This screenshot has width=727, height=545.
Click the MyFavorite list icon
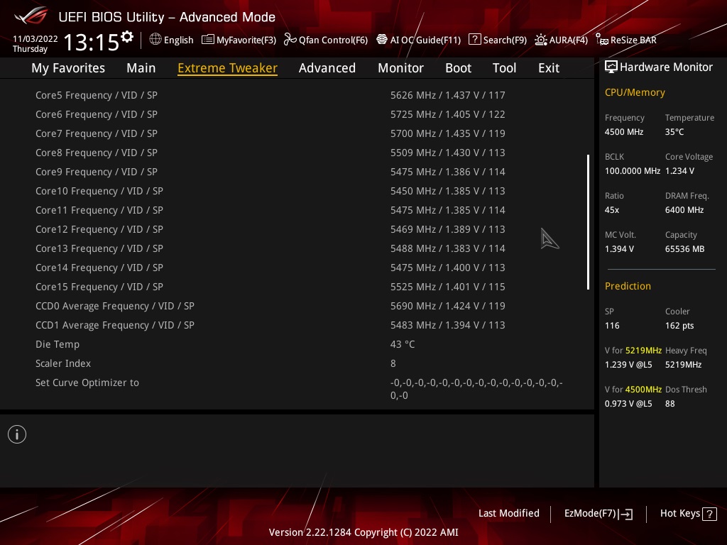[x=208, y=40]
